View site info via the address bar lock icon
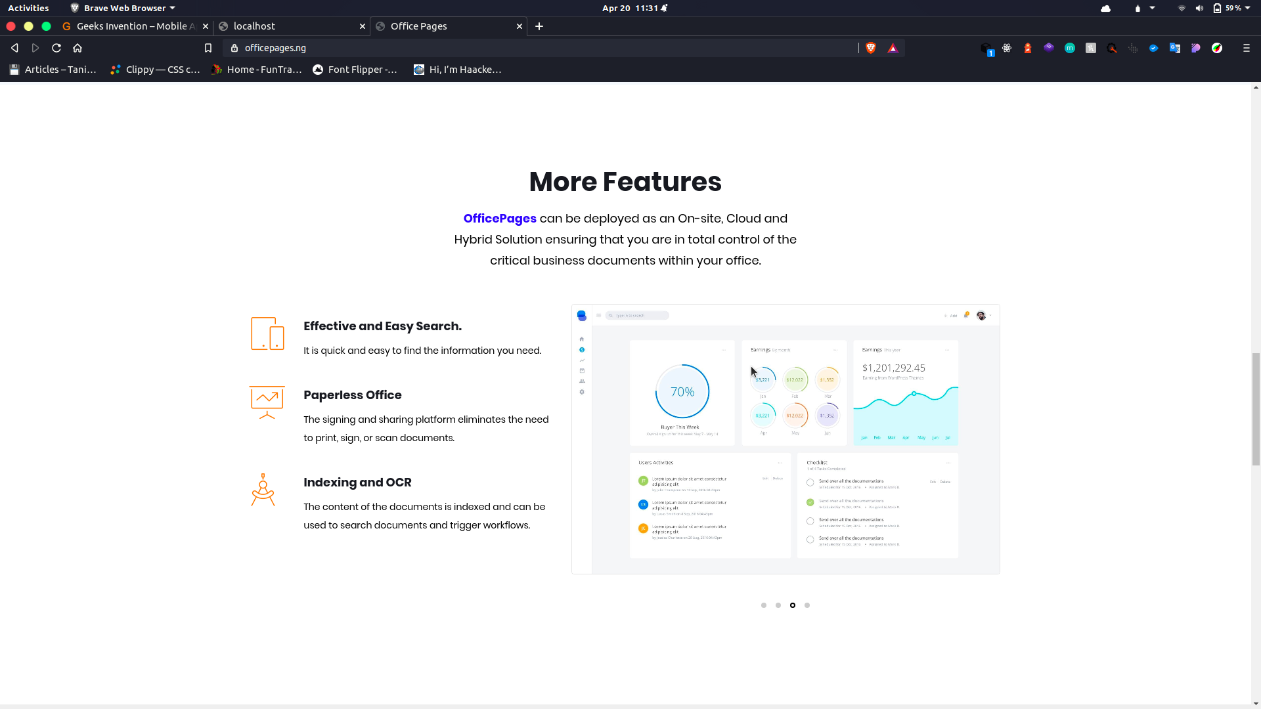1261x709 pixels. pyautogui.click(x=234, y=48)
